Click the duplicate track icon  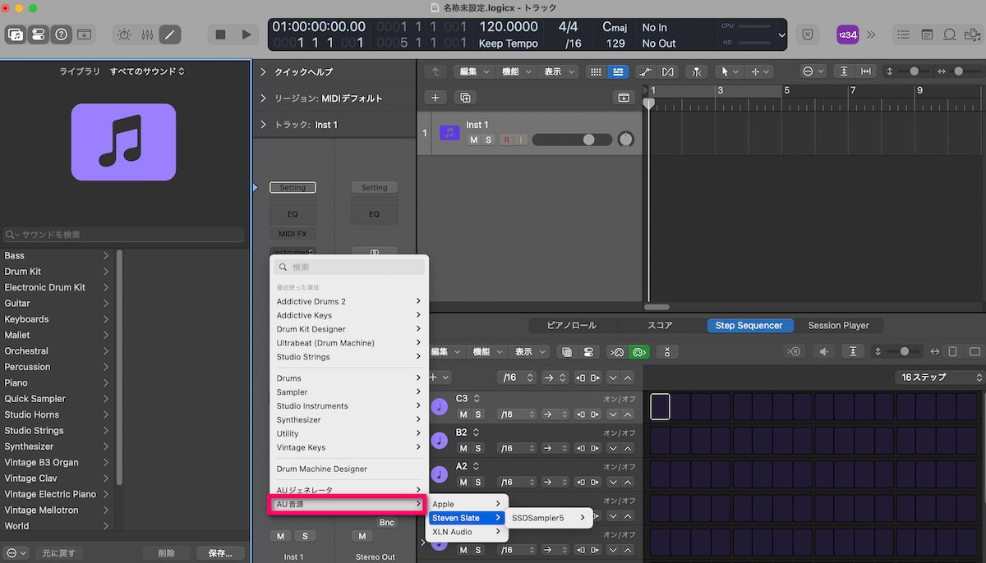click(x=465, y=97)
